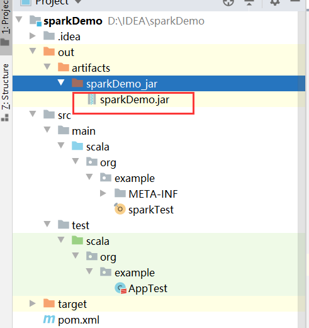Click the sparkDemo project root label

click(73, 21)
